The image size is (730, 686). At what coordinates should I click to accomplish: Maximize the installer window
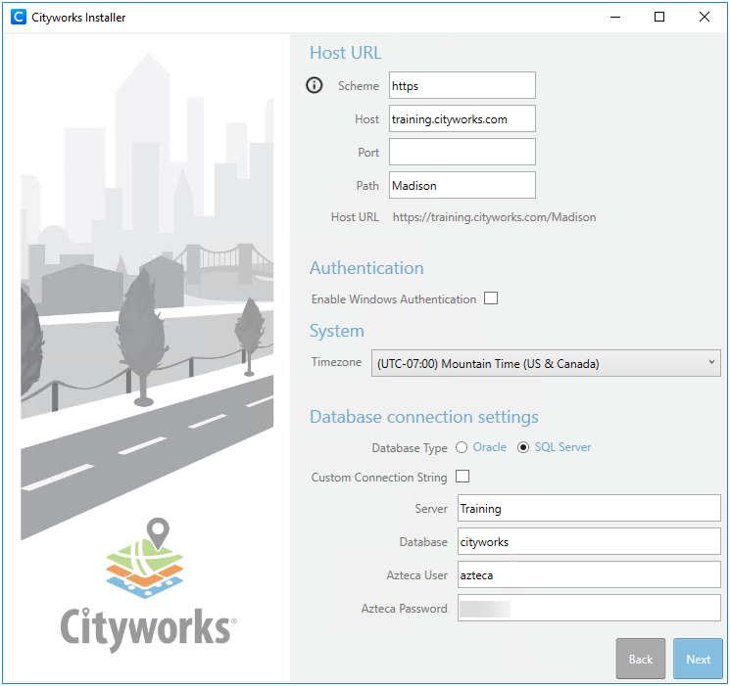pyautogui.click(x=659, y=18)
